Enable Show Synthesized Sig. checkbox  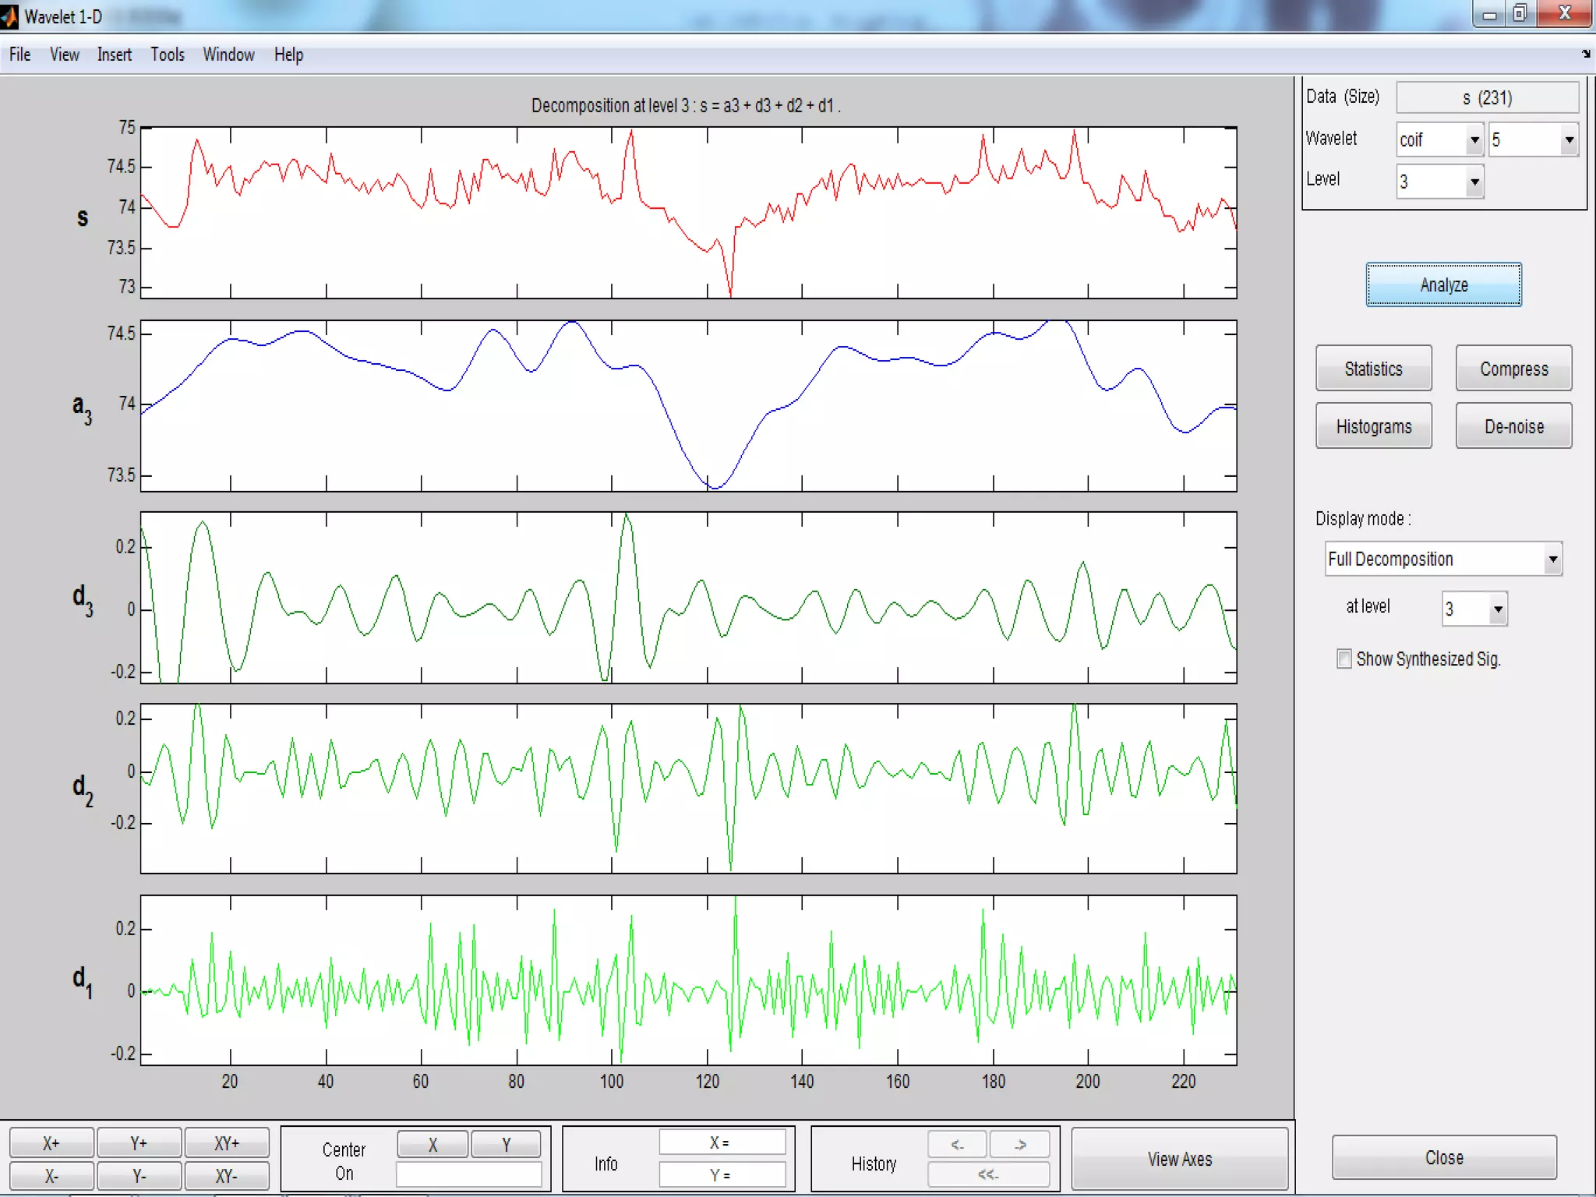pos(1344,659)
